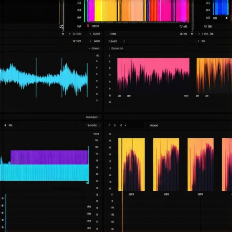Screen dimensions: 232x232
Task: Toggle the topmost circular icon in bottom-left column
Action: pyautogui.click(x=3, y=198)
